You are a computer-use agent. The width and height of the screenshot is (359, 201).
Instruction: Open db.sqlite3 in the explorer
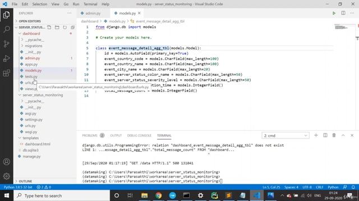click(30, 150)
